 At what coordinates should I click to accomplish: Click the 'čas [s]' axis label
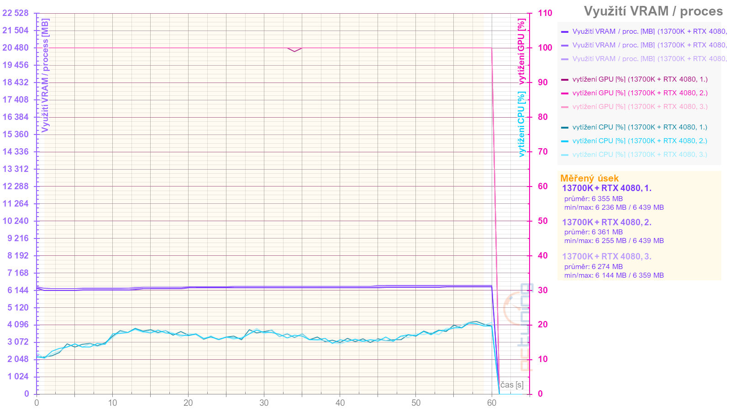[512, 385]
